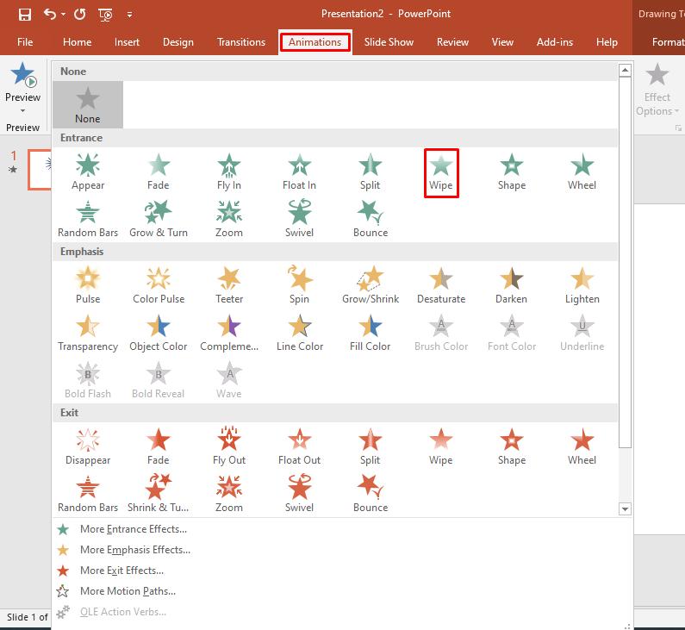685x630 pixels.
Task: Select the Float In entrance effect
Action: 299,172
